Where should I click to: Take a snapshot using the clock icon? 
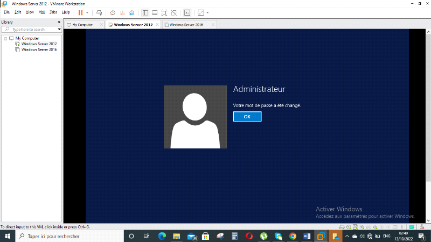pos(113,12)
